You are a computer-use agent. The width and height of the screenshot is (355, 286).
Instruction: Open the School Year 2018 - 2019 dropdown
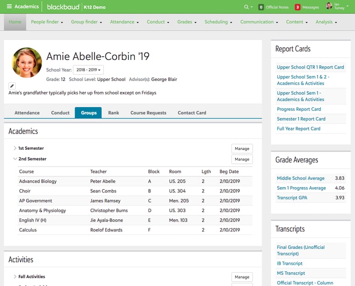tap(88, 70)
